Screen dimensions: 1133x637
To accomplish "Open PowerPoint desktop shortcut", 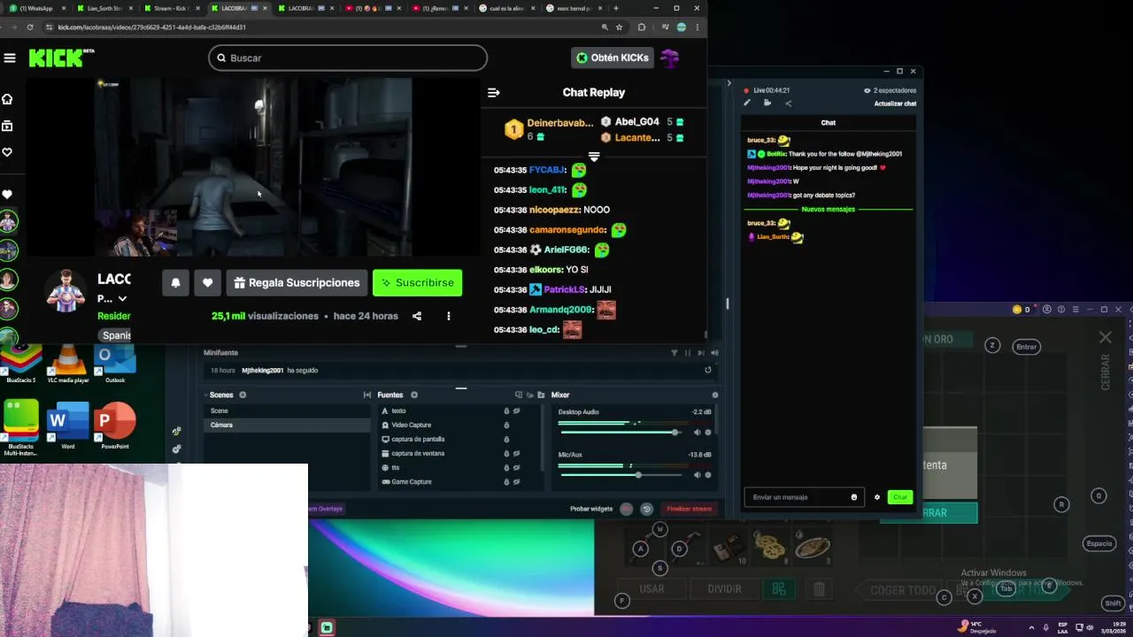I will 115,426.
